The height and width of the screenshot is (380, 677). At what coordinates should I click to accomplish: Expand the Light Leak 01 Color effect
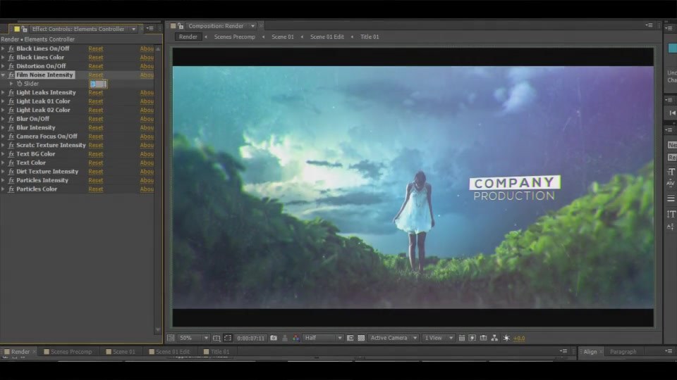4,101
